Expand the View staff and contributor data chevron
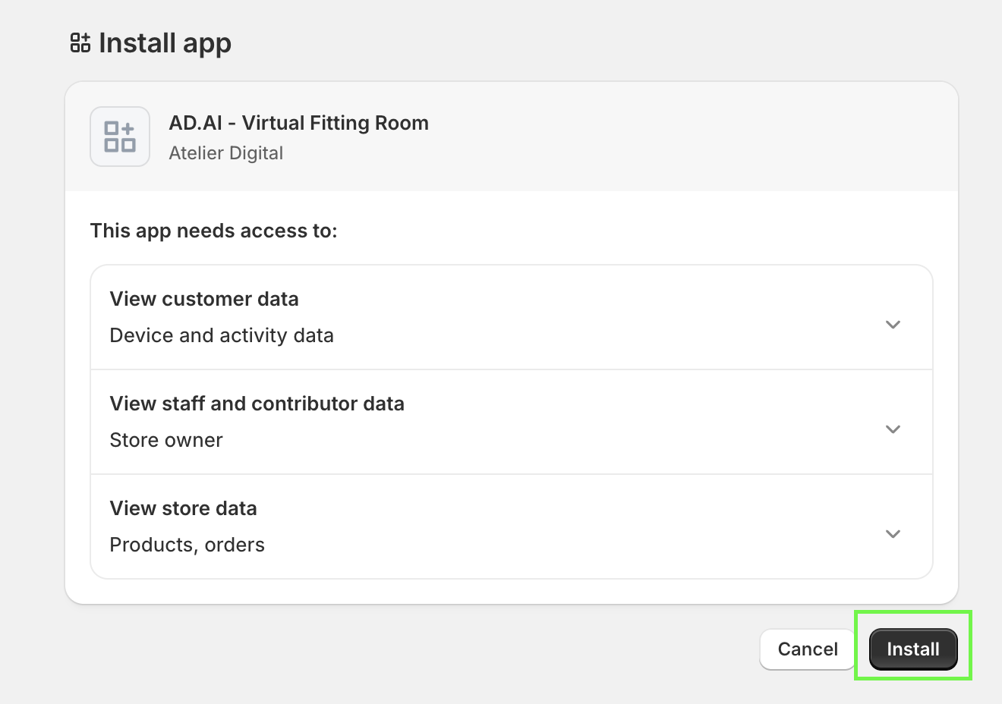The width and height of the screenshot is (1002, 704). [893, 429]
